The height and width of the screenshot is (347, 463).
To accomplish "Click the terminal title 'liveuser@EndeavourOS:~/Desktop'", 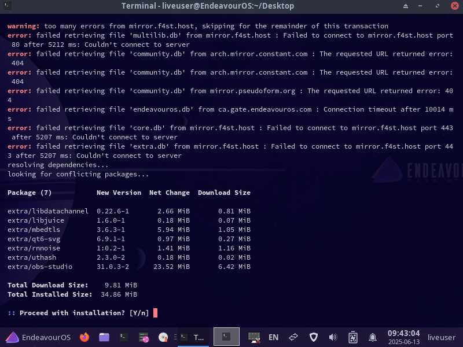I will click(228, 6).
